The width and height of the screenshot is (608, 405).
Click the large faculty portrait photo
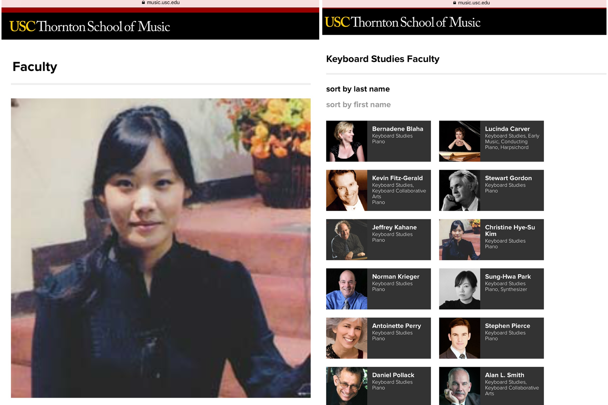(x=161, y=248)
